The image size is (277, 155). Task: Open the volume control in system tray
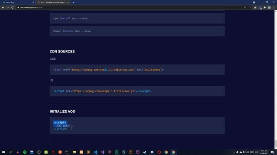coord(248,152)
